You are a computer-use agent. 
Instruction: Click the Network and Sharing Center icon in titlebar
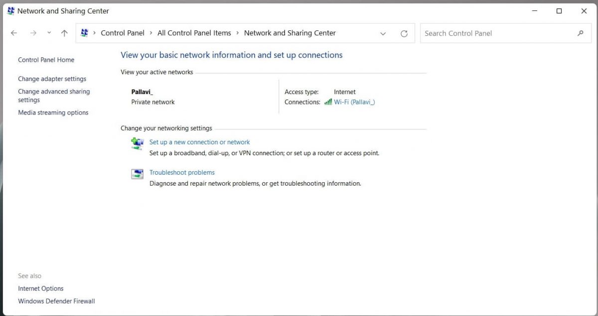click(x=10, y=10)
